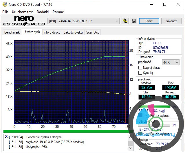The height and width of the screenshot is (153, 185).
Task: Click the Zakończ button
Action: click(x=171, y=21)
